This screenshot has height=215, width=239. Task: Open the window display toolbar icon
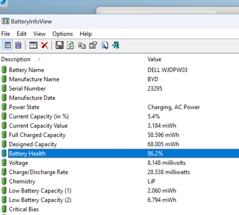33,45
